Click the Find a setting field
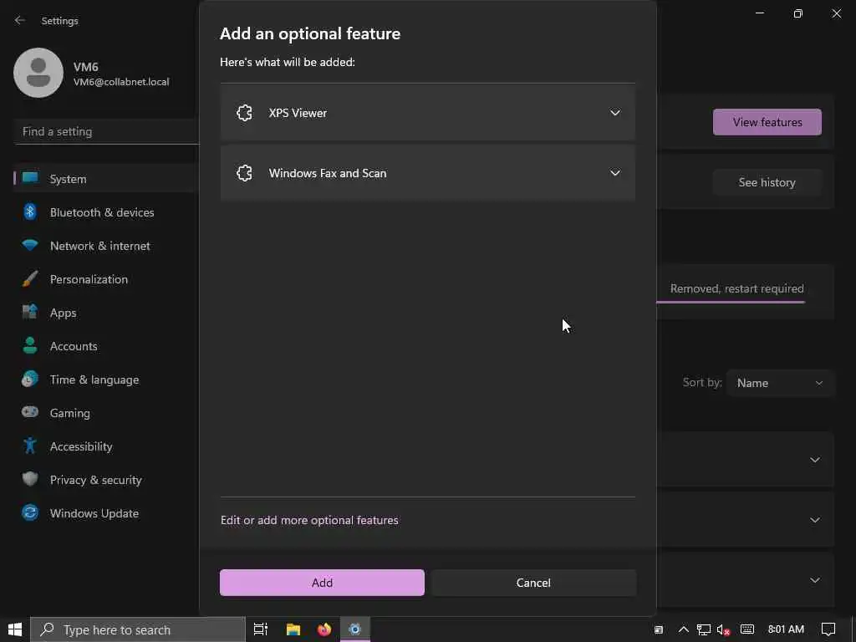This screenshot has width=856, height=642. point(106,131)
